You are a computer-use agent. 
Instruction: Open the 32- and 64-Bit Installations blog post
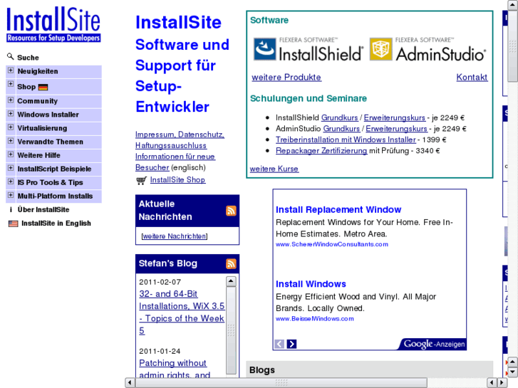(x=182, y=313)
